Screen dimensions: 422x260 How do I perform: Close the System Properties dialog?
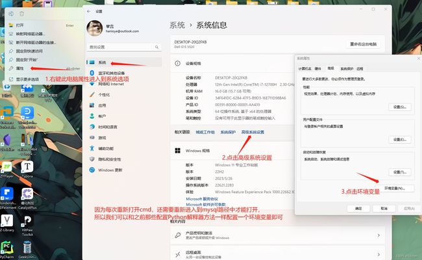coord(419,58)
